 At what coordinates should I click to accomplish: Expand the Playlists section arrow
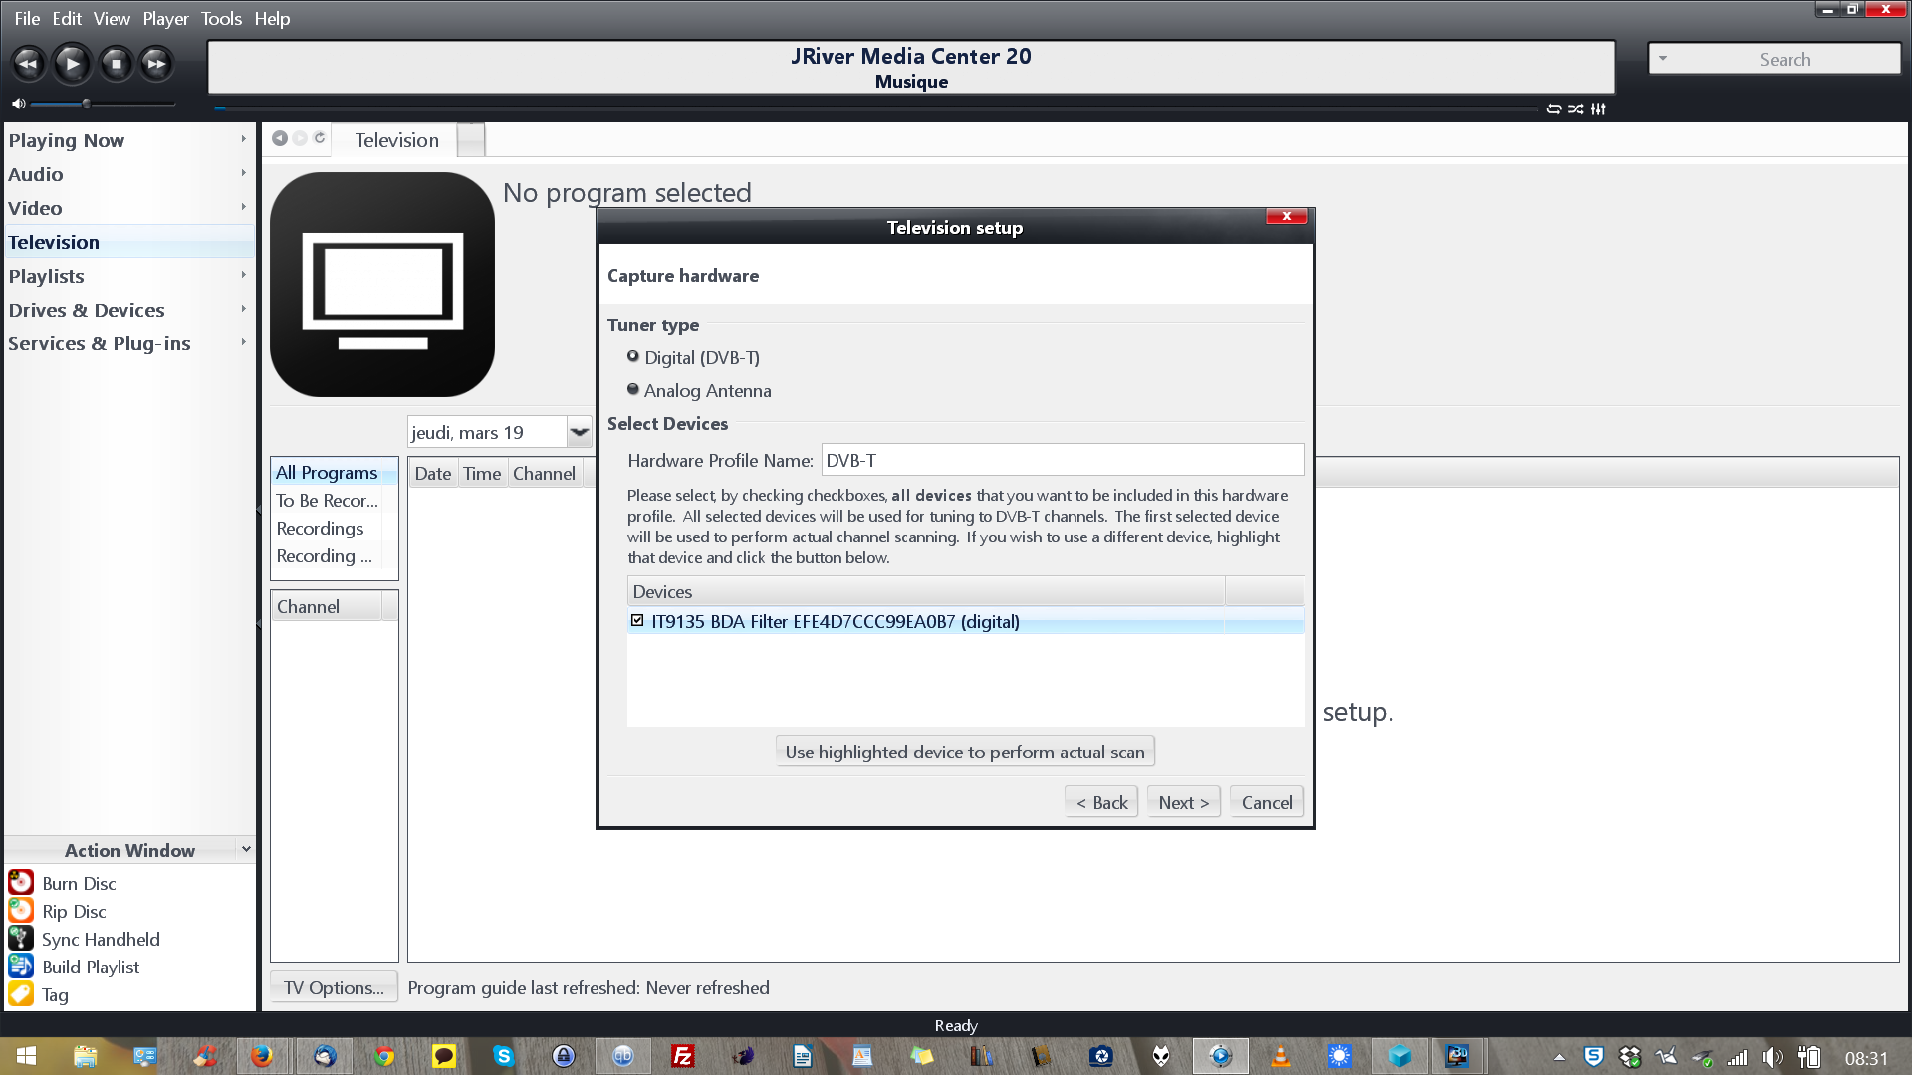(243, 275)
